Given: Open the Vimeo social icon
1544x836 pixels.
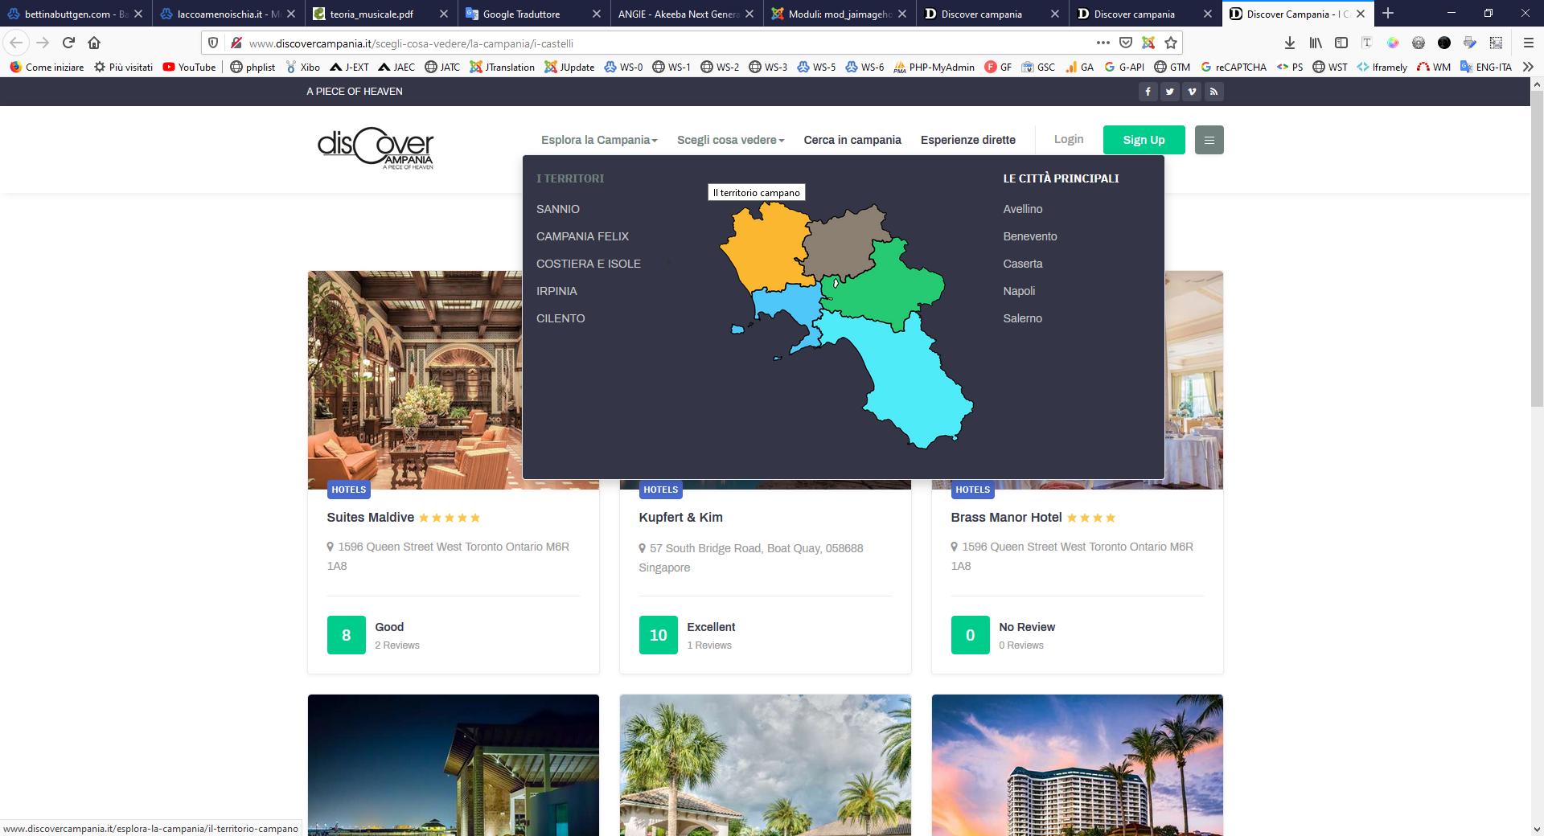Looking at the screenshot, I should pos(1192,92).
